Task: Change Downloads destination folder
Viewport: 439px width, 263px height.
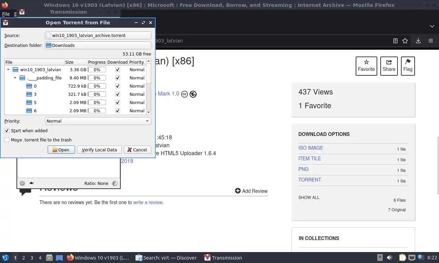Action: [x=98, y=45]
